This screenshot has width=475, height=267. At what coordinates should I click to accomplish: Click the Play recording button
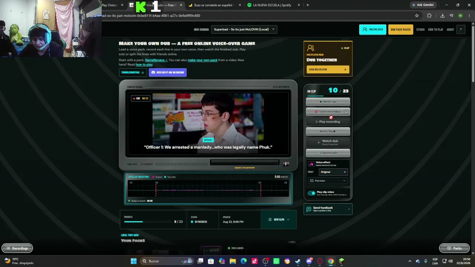[x=328, y=122]
